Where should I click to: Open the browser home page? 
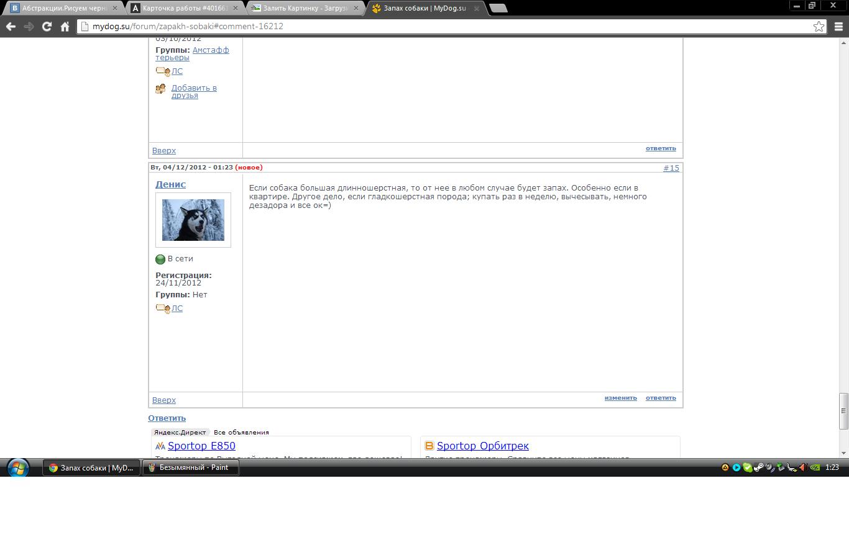pos(65,26)
